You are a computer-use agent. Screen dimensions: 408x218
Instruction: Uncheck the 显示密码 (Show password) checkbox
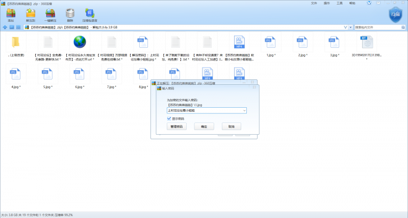pyautogui.click(x=169, y=118)
